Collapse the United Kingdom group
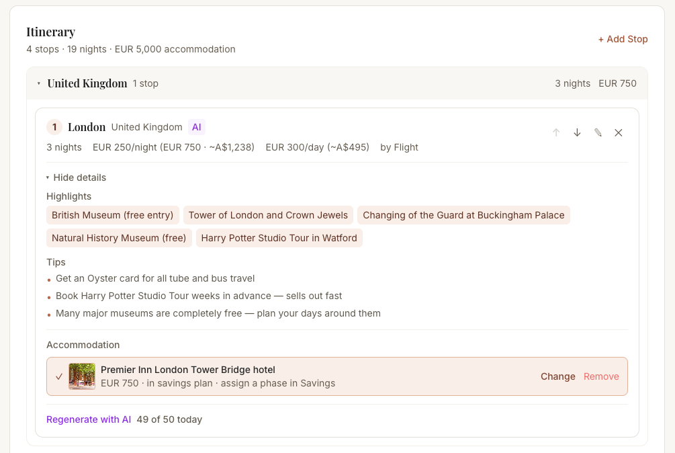Screen dimensions: 675x453 coord(39,83)
